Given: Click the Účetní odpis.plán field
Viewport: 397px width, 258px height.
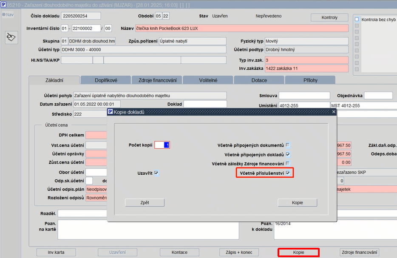Looking at the screenshot, I should tap(96, 189).
